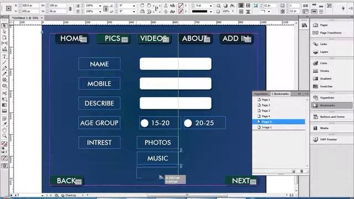The height and width of the screenshot is (199, 354).
Task: Open rotation angle dropdown
Action: tap(134, 6)
